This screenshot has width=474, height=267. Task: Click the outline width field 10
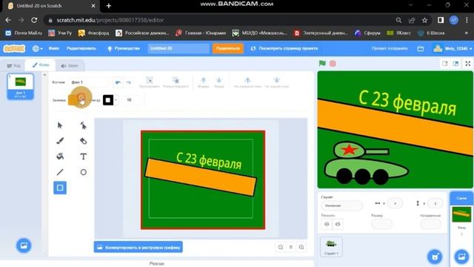[x=133, y=100]
